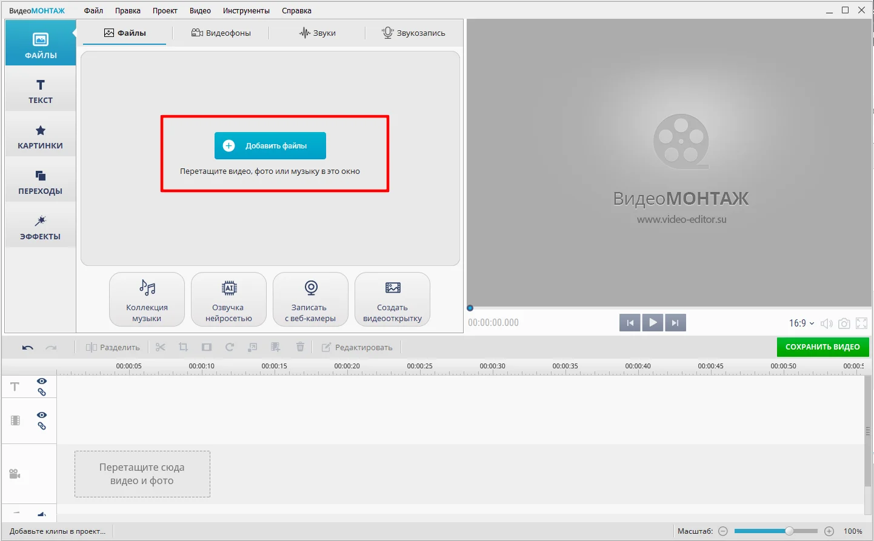The image size is (874, 541).
Task: Click the film-strip plus icon in the toolbar
Action: pos(276,347)
